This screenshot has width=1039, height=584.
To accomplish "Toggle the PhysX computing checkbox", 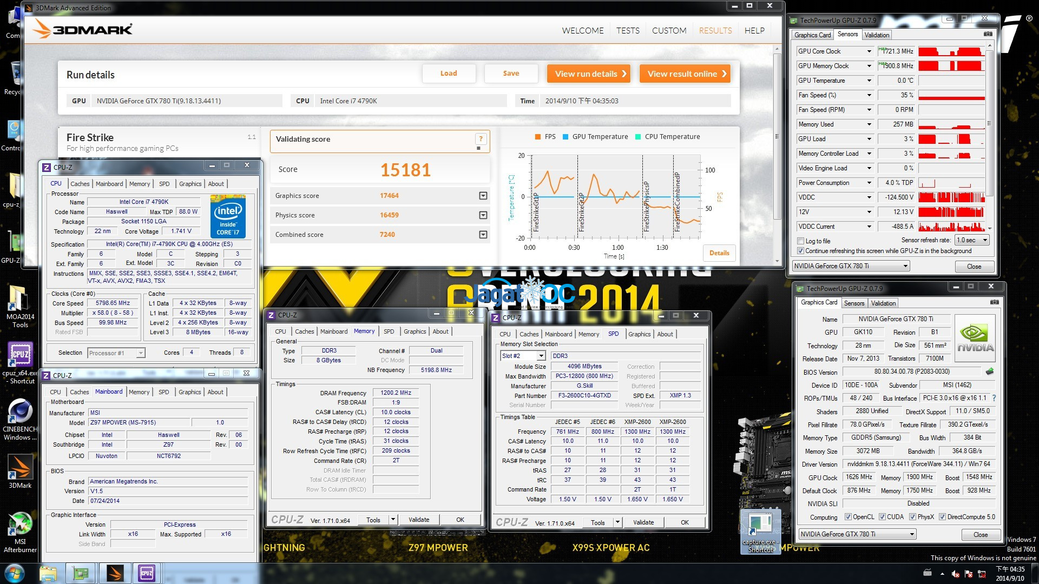I will (912, 517).
